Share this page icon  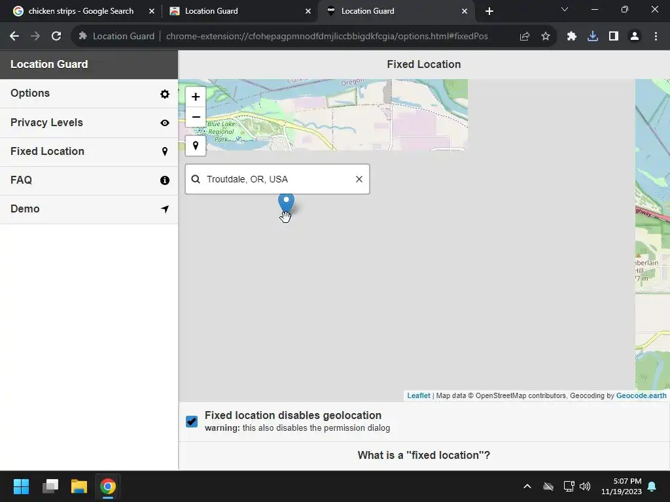(525, 37)
